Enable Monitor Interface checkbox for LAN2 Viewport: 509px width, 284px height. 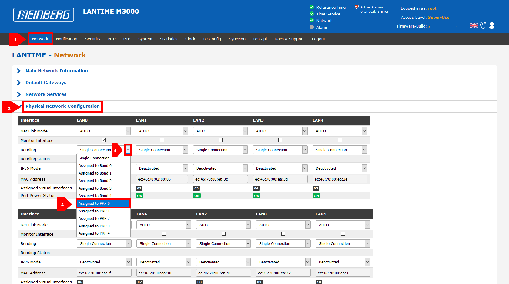pyautogui.click(x=220, y=140)
